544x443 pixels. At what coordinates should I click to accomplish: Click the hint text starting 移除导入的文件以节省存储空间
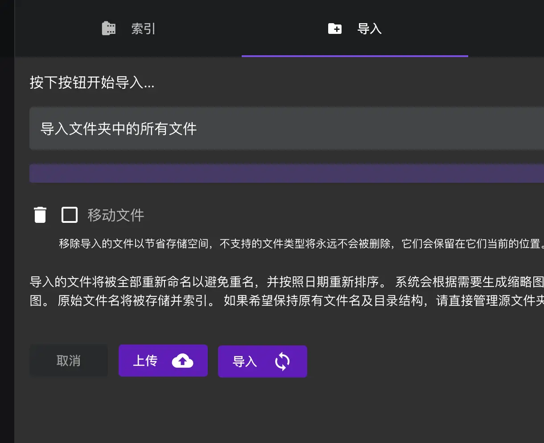click(301, 244)
